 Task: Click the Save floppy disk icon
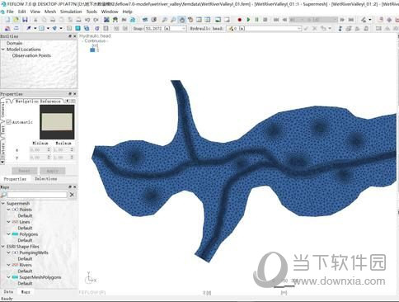click(25, 20)
